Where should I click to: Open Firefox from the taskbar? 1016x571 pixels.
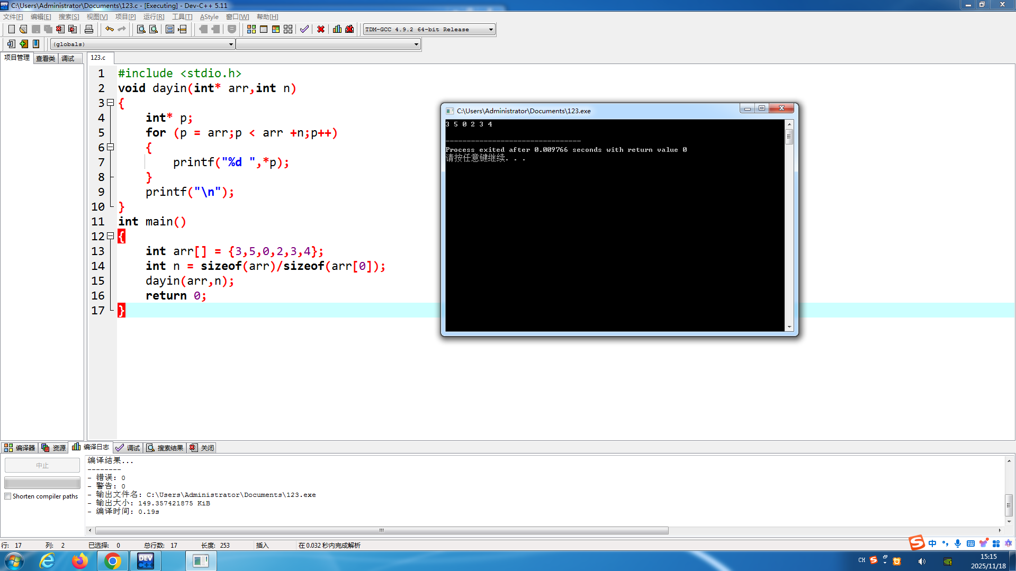click(80, 561)
